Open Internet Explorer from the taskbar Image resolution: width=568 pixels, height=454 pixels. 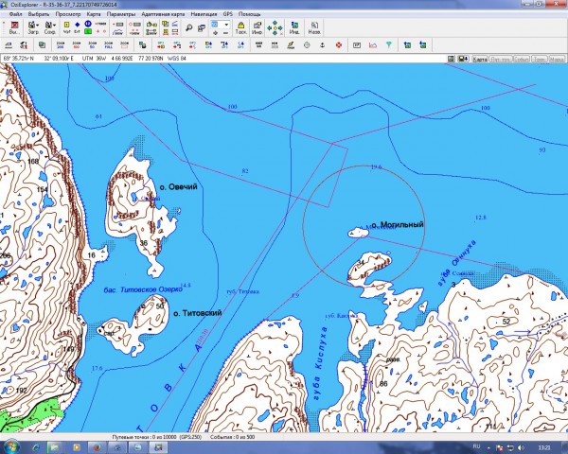pyautogui.click(x=37, y=447)
